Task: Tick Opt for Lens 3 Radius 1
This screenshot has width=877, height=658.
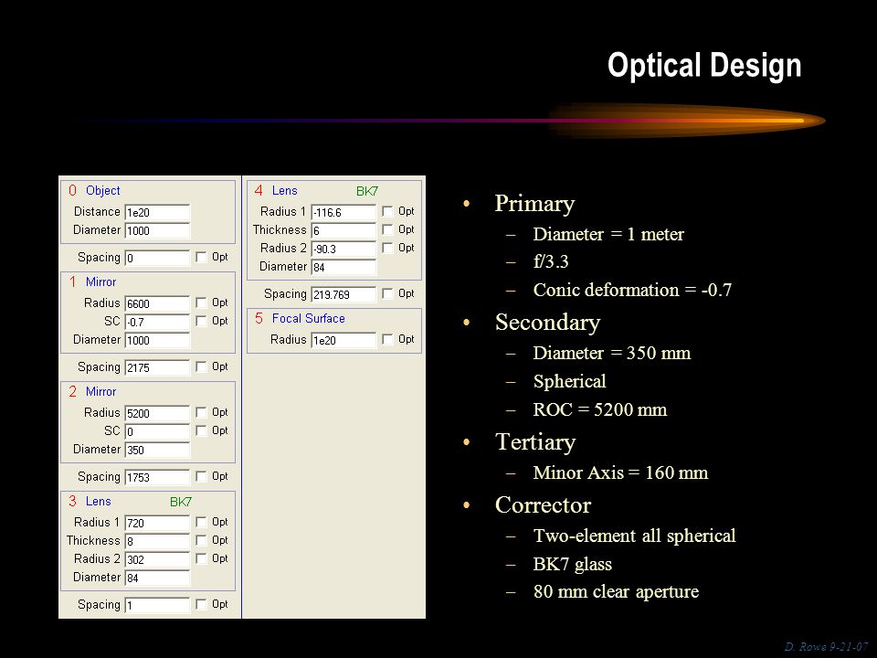Action: pyautogui.click(x=201, y=522)
